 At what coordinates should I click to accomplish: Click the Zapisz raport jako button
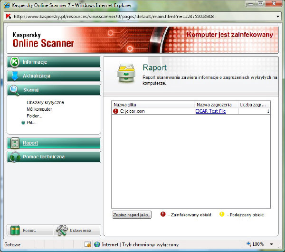click(x=132, y=215)
